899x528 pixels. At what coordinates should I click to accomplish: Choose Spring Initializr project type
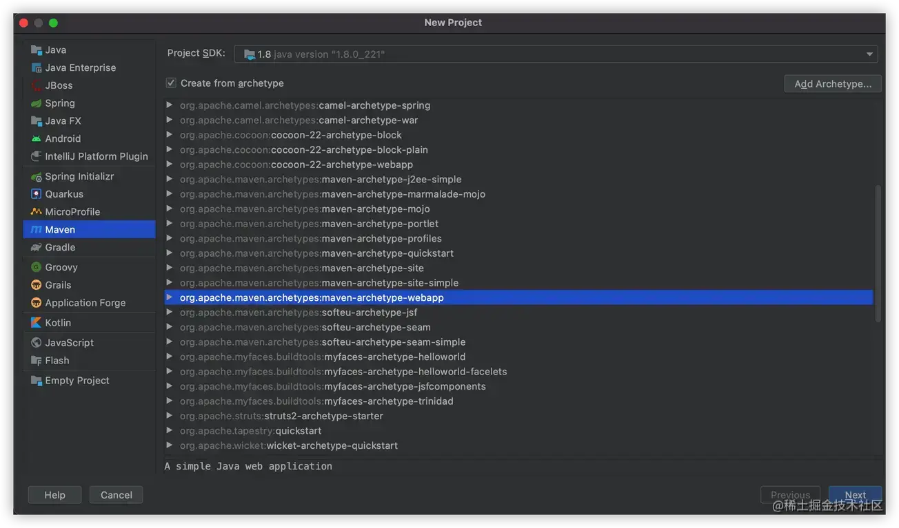tap(89, 177)
